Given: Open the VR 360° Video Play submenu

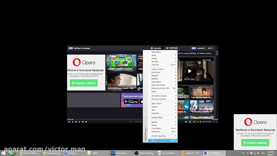Looking at the screenshot, I should tap(162, 136).
